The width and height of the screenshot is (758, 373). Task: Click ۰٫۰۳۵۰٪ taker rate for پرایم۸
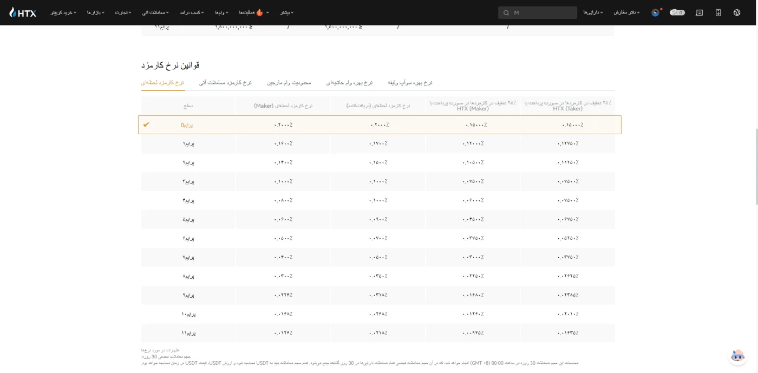pos(378,276)
